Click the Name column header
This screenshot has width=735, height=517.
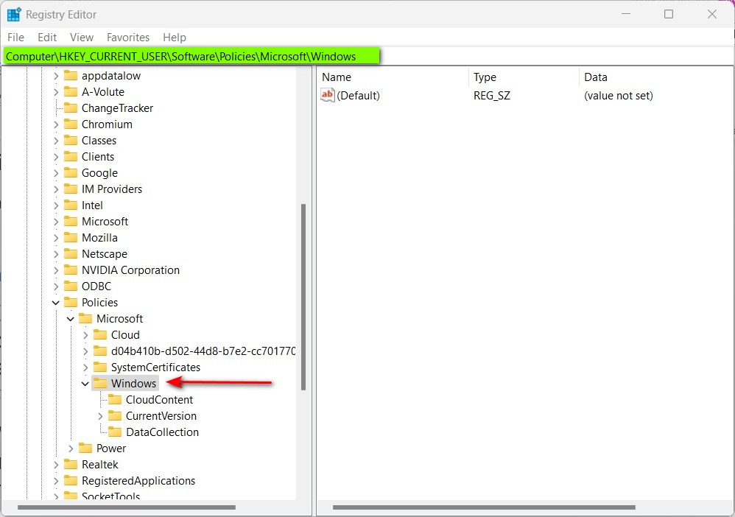(337, 77)
